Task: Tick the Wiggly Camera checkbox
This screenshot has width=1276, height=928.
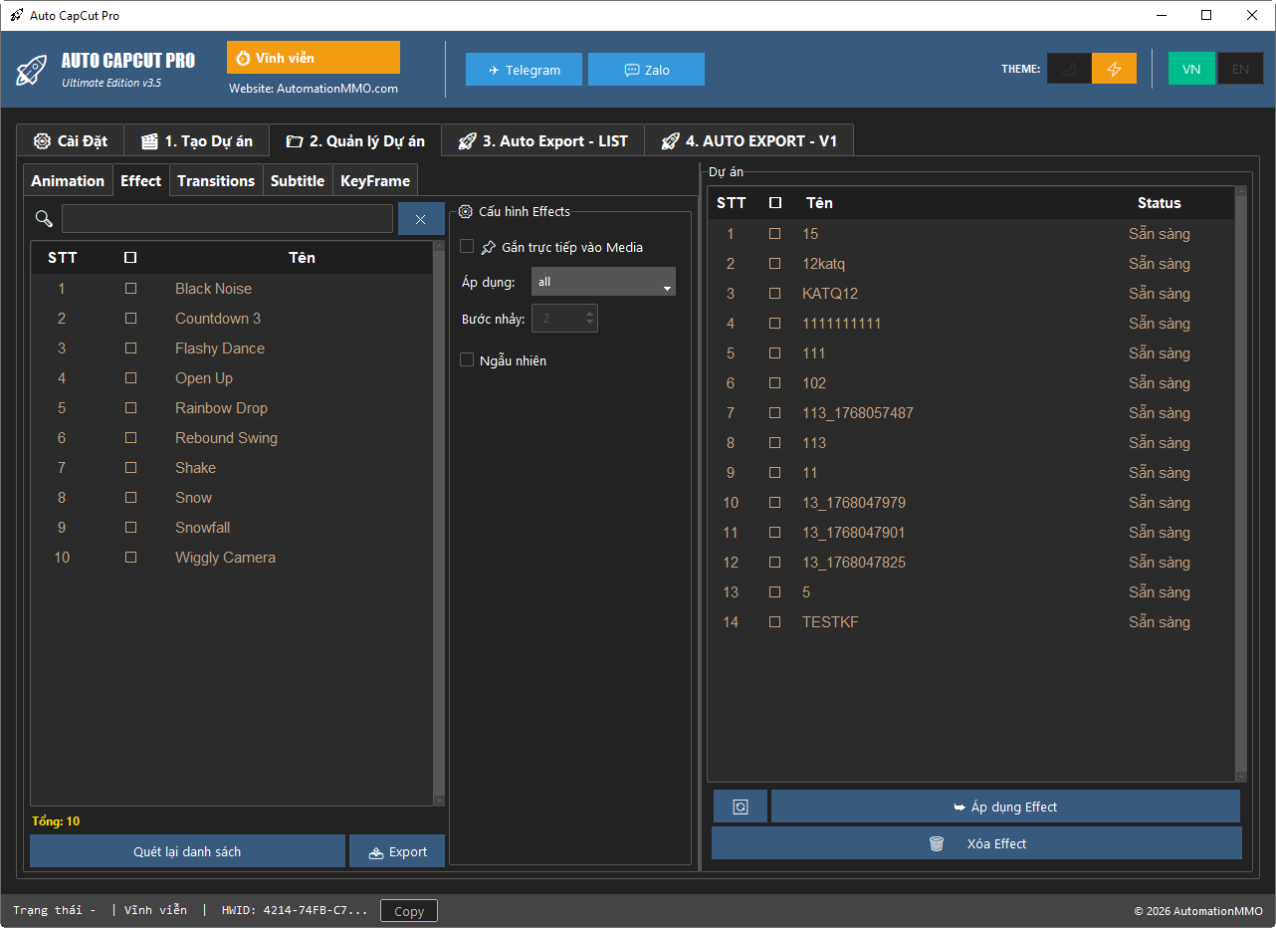Action: coord(130,558)
